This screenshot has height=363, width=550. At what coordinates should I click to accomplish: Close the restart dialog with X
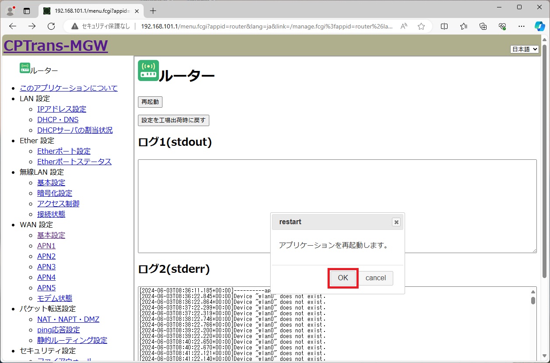tap(396, 222)
